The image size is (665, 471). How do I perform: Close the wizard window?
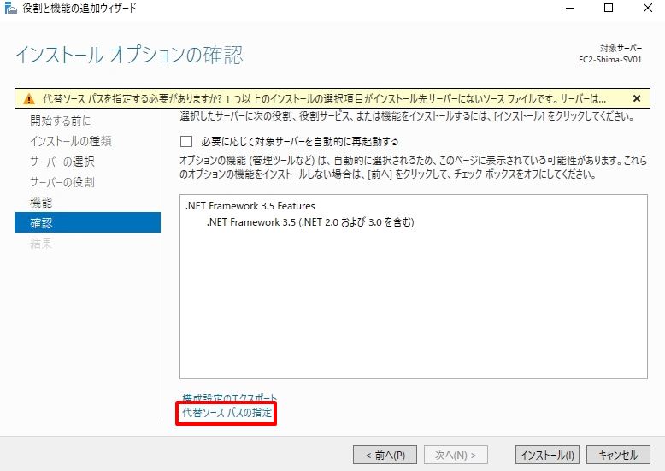click(x=648, y=8)
